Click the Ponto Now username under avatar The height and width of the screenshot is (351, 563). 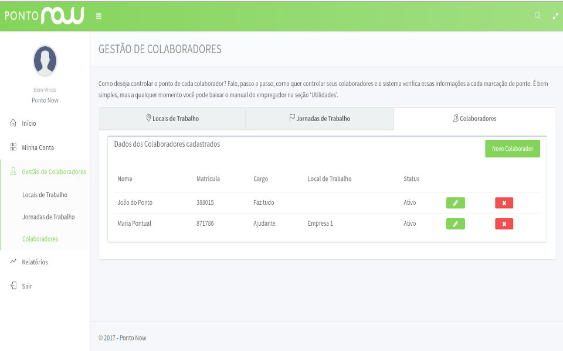[45, 100]
